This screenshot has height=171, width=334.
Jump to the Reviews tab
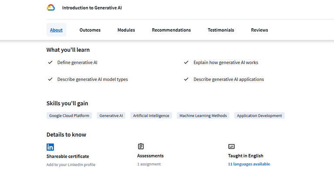260,30
